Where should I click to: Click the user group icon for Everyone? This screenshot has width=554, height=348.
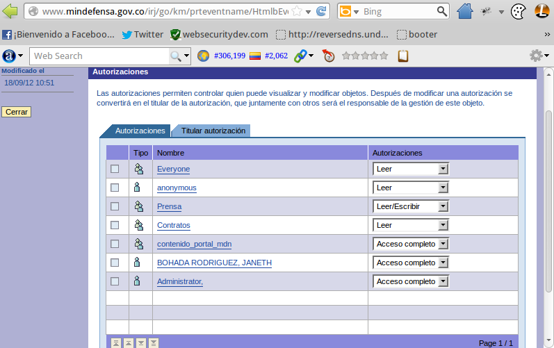click(139, 169)
